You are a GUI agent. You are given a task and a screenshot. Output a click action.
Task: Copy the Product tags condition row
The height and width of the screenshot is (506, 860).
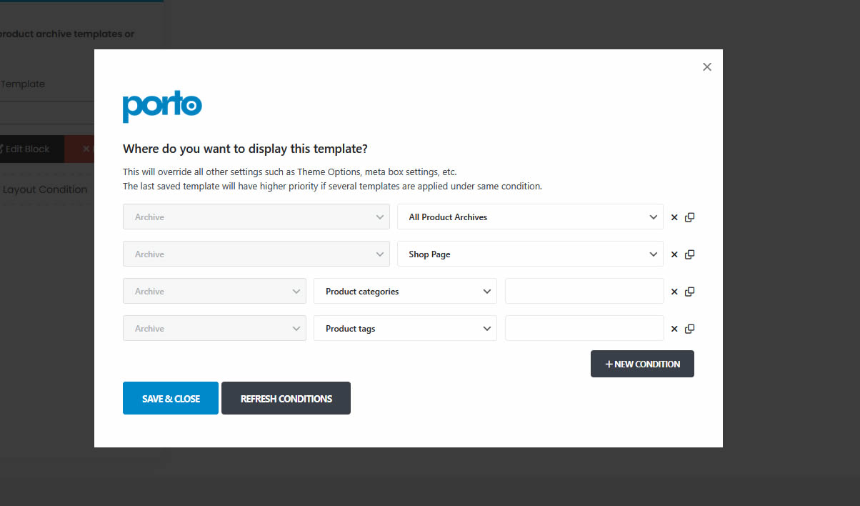(689, 329)
